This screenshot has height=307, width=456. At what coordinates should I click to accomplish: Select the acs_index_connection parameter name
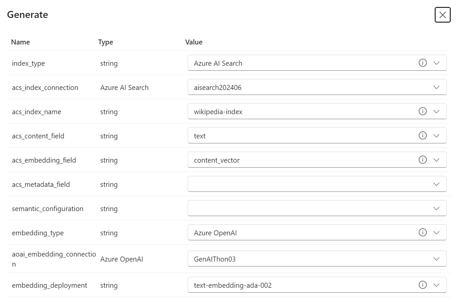point(45,88)
